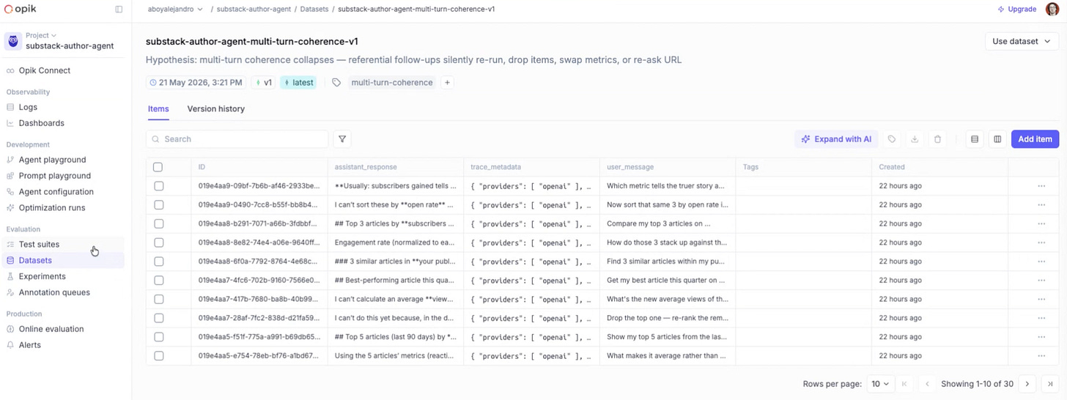
Task: Click the Add item button
Action: (1035, 139)
